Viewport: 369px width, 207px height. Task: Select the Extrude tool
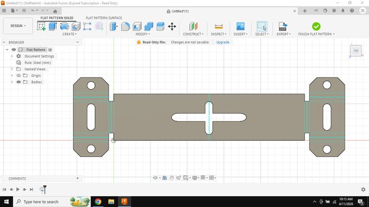[52, 26]
